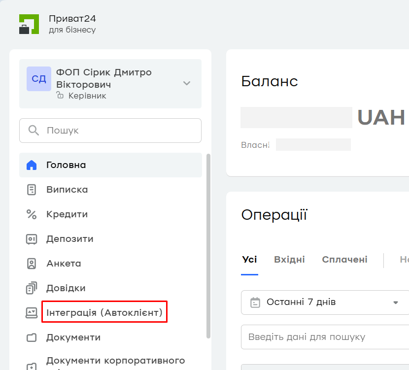This screenshot has height=370, width=409.
Task: Click the Виписка statement icon
Action: 32,190
